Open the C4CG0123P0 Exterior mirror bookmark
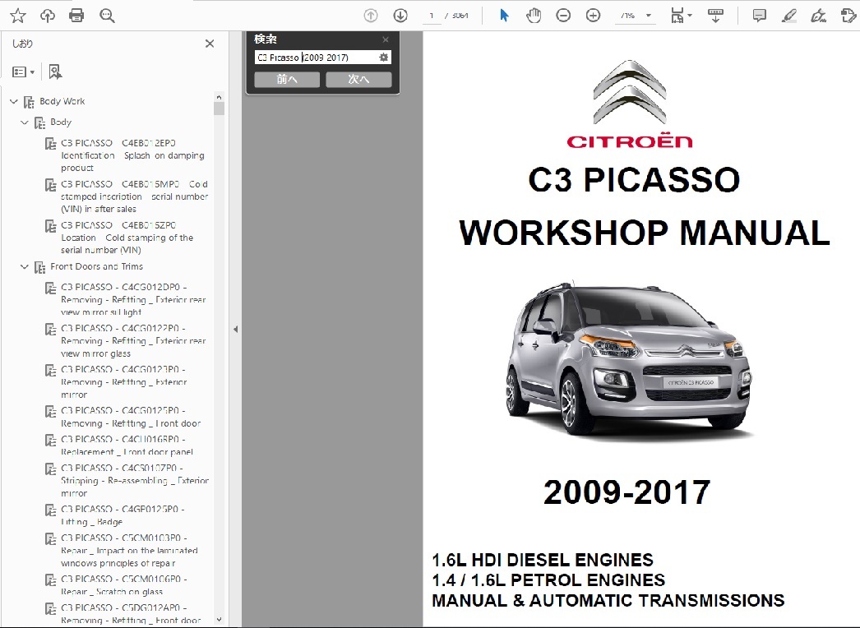Image resolution: width=860 pixels, height=628 pixels. pyautogui.click(x=124, y=381)
